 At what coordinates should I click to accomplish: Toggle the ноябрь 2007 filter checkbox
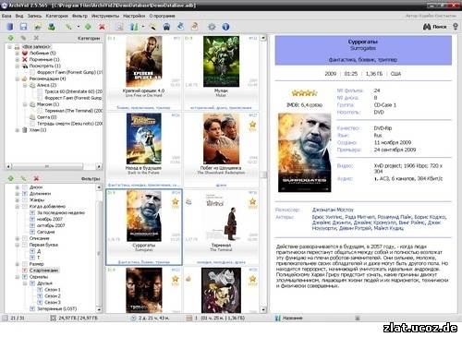point(32,219)
